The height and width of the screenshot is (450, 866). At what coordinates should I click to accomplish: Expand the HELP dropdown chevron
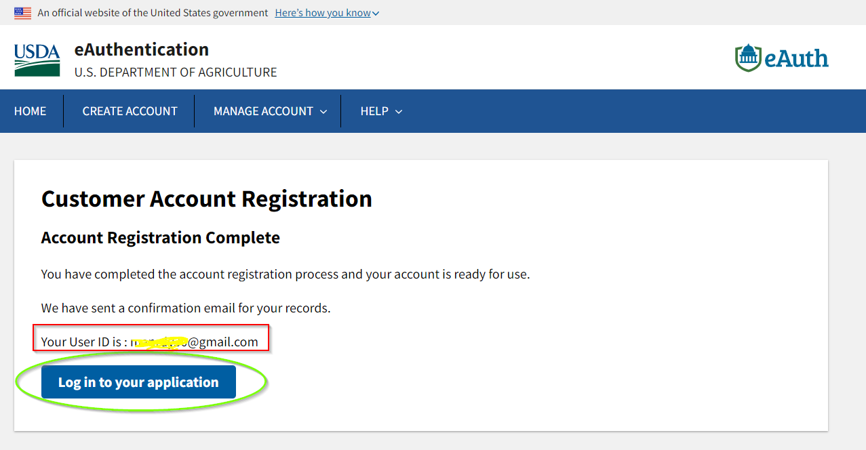click(x=399, y=112)
